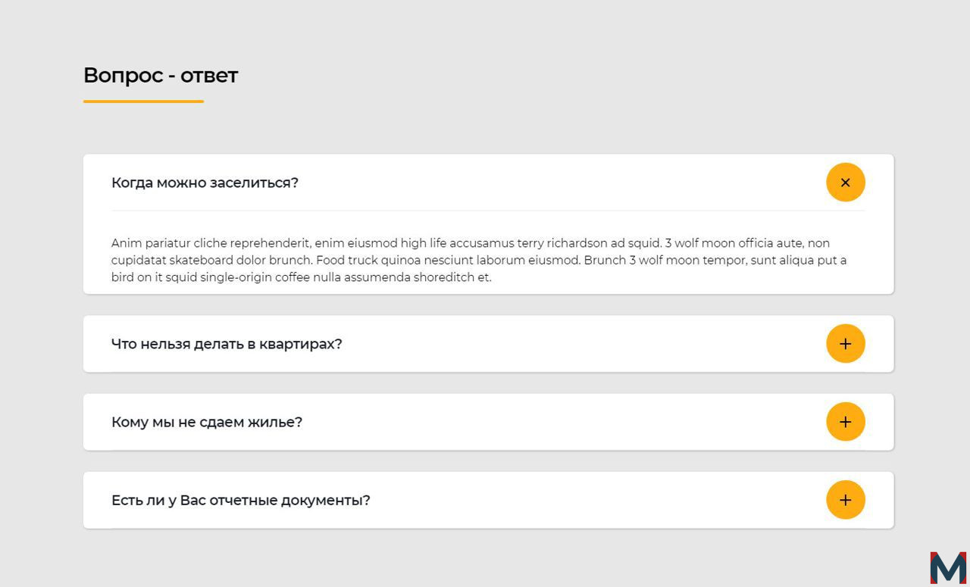Select "Есть ли у Вас отчетные документы?" title text
The width and height of the screenshot is (970, 587).
(x=241, y=500)
